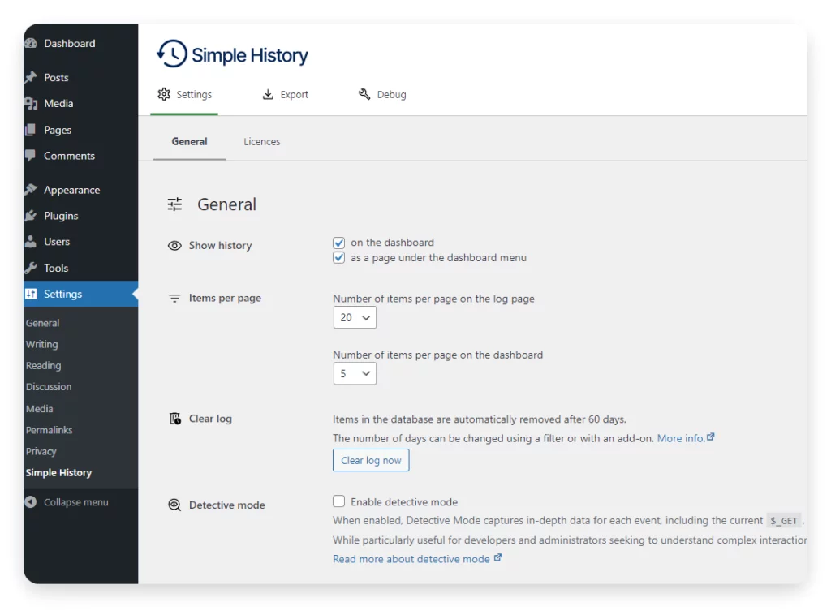Toggle 'as a page under the dashboard menu' checkbox
Viewport: 831px width, 615px height.
338,258
